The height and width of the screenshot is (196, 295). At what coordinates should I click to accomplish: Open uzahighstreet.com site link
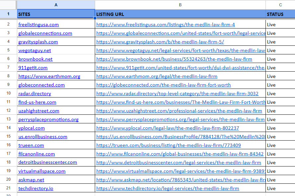point(39,111)
